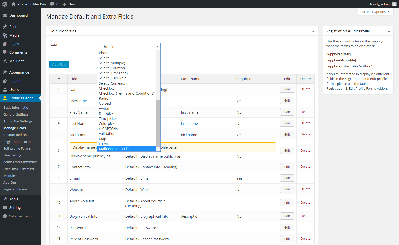Click the home icon next to Profile Builder Dev
The height and width of the screenshot is (245, 399).
tap(13, 4)
